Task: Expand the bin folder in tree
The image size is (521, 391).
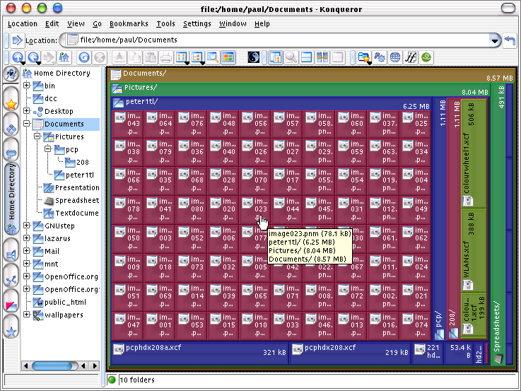Action: point(27,86)
